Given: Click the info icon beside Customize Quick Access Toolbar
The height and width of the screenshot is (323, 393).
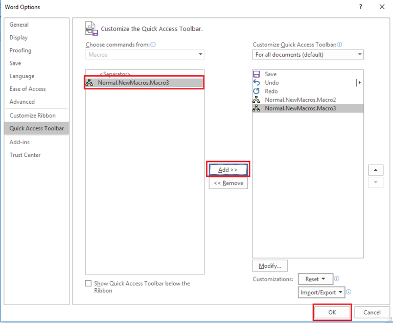Looking at the screenshot, I should coord(339,44).
